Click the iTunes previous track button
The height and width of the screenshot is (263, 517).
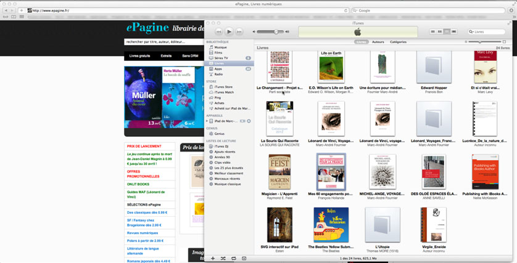[x=218, y=31]
